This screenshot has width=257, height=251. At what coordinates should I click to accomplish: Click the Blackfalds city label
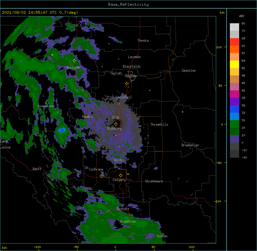point(131,66)
